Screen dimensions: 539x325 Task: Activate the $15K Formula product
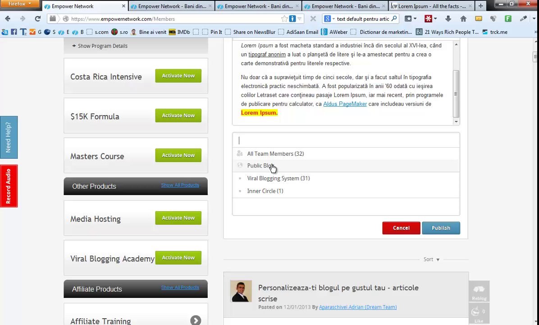pyautogui.click(x=178, y=116)
